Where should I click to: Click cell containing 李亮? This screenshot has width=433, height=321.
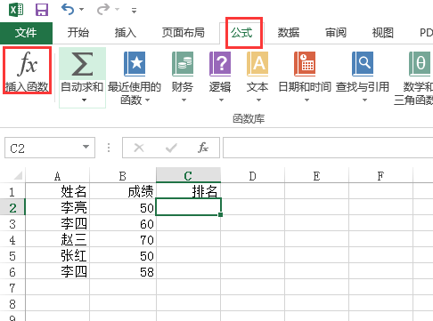58,207
